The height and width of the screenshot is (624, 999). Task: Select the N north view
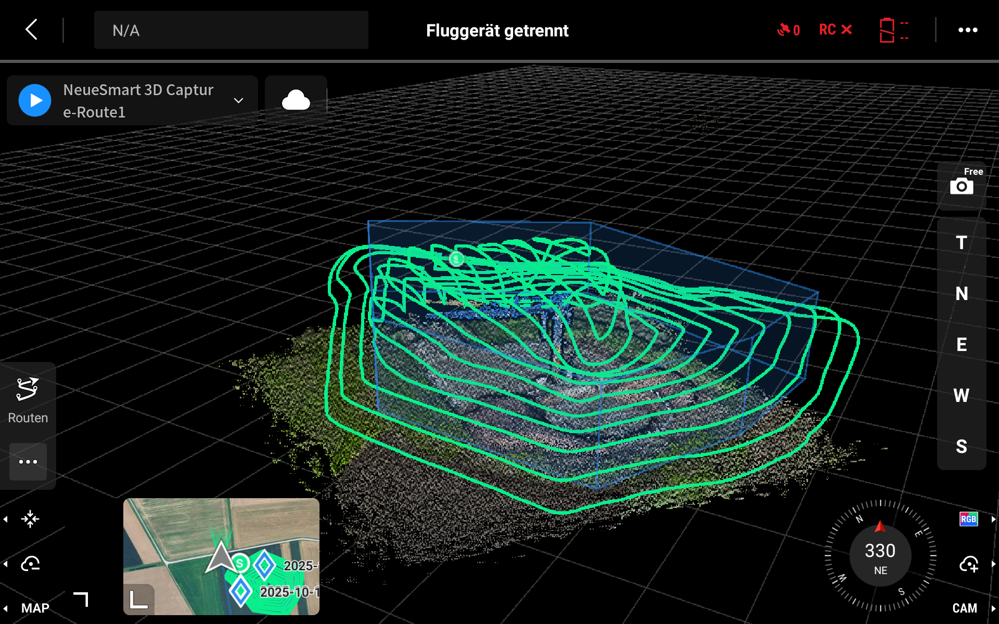[962, 294]
